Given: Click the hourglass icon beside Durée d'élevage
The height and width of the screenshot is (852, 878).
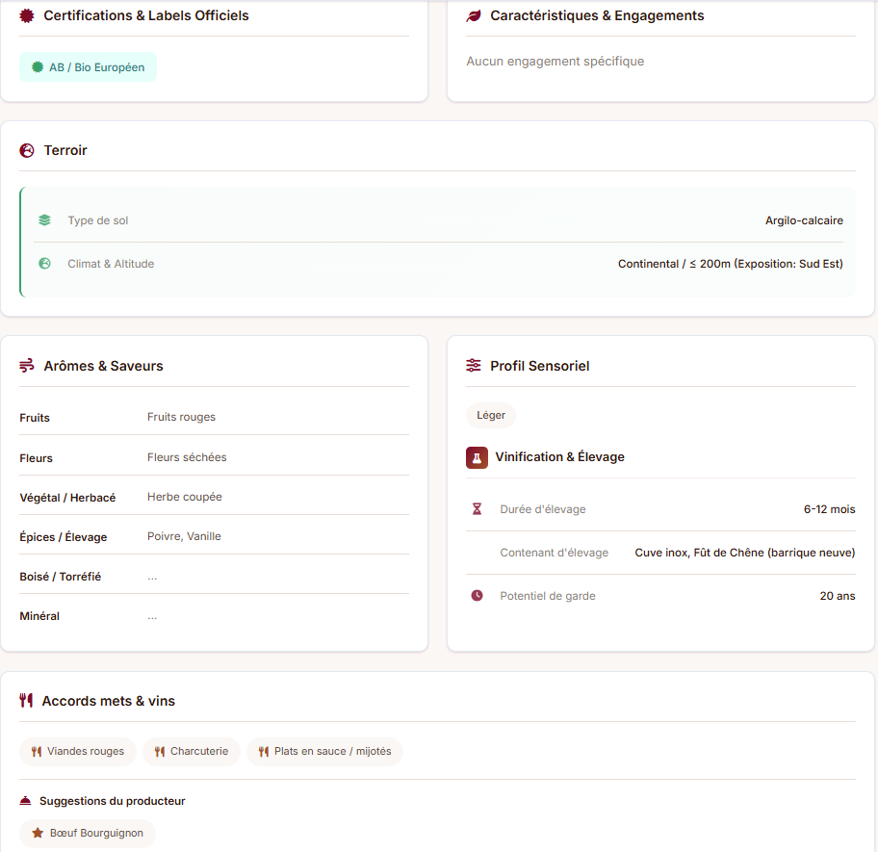Looking at the screenshot, I should coord(477,509).
